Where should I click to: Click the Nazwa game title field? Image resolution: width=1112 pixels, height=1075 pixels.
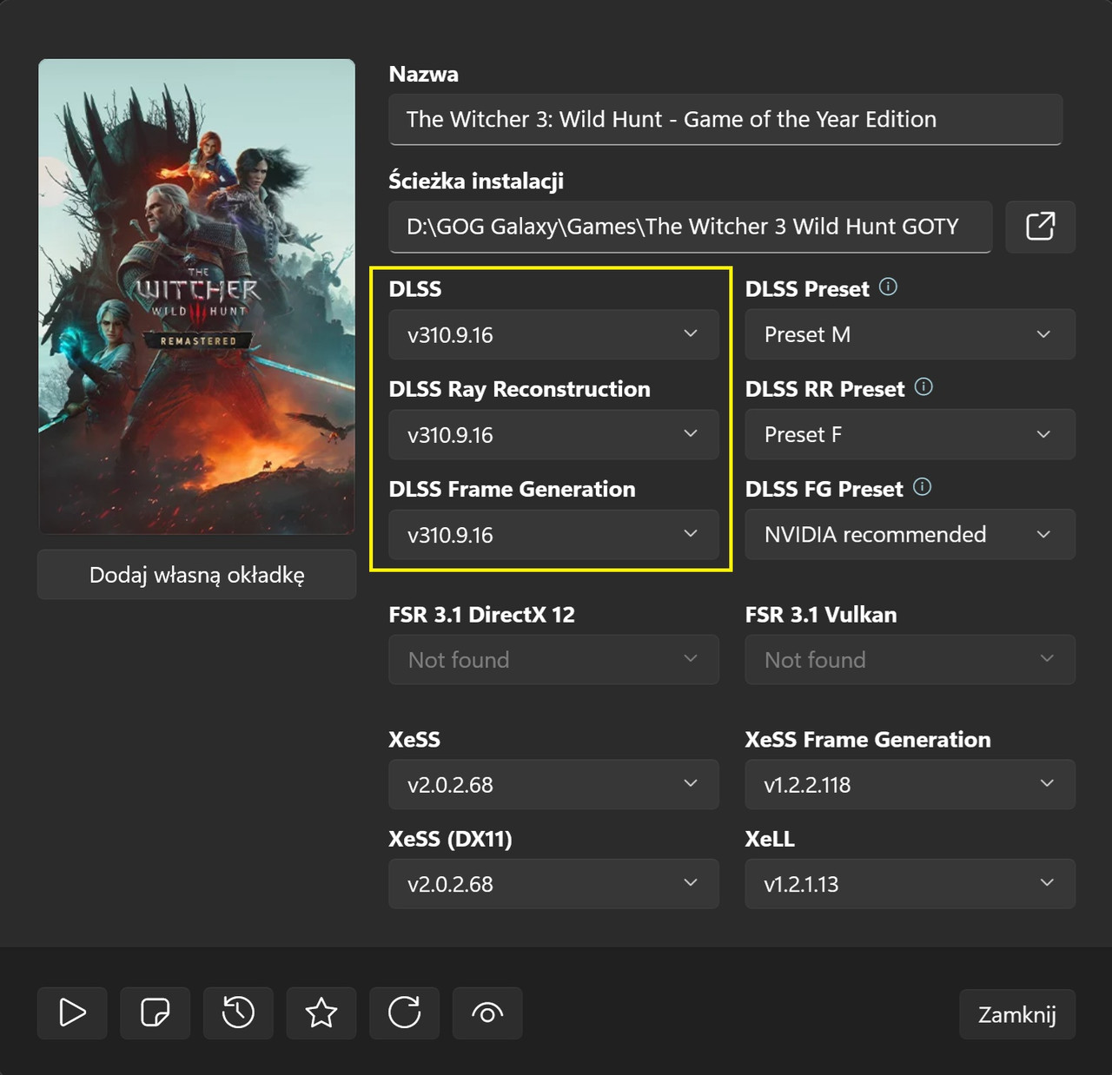725,119
